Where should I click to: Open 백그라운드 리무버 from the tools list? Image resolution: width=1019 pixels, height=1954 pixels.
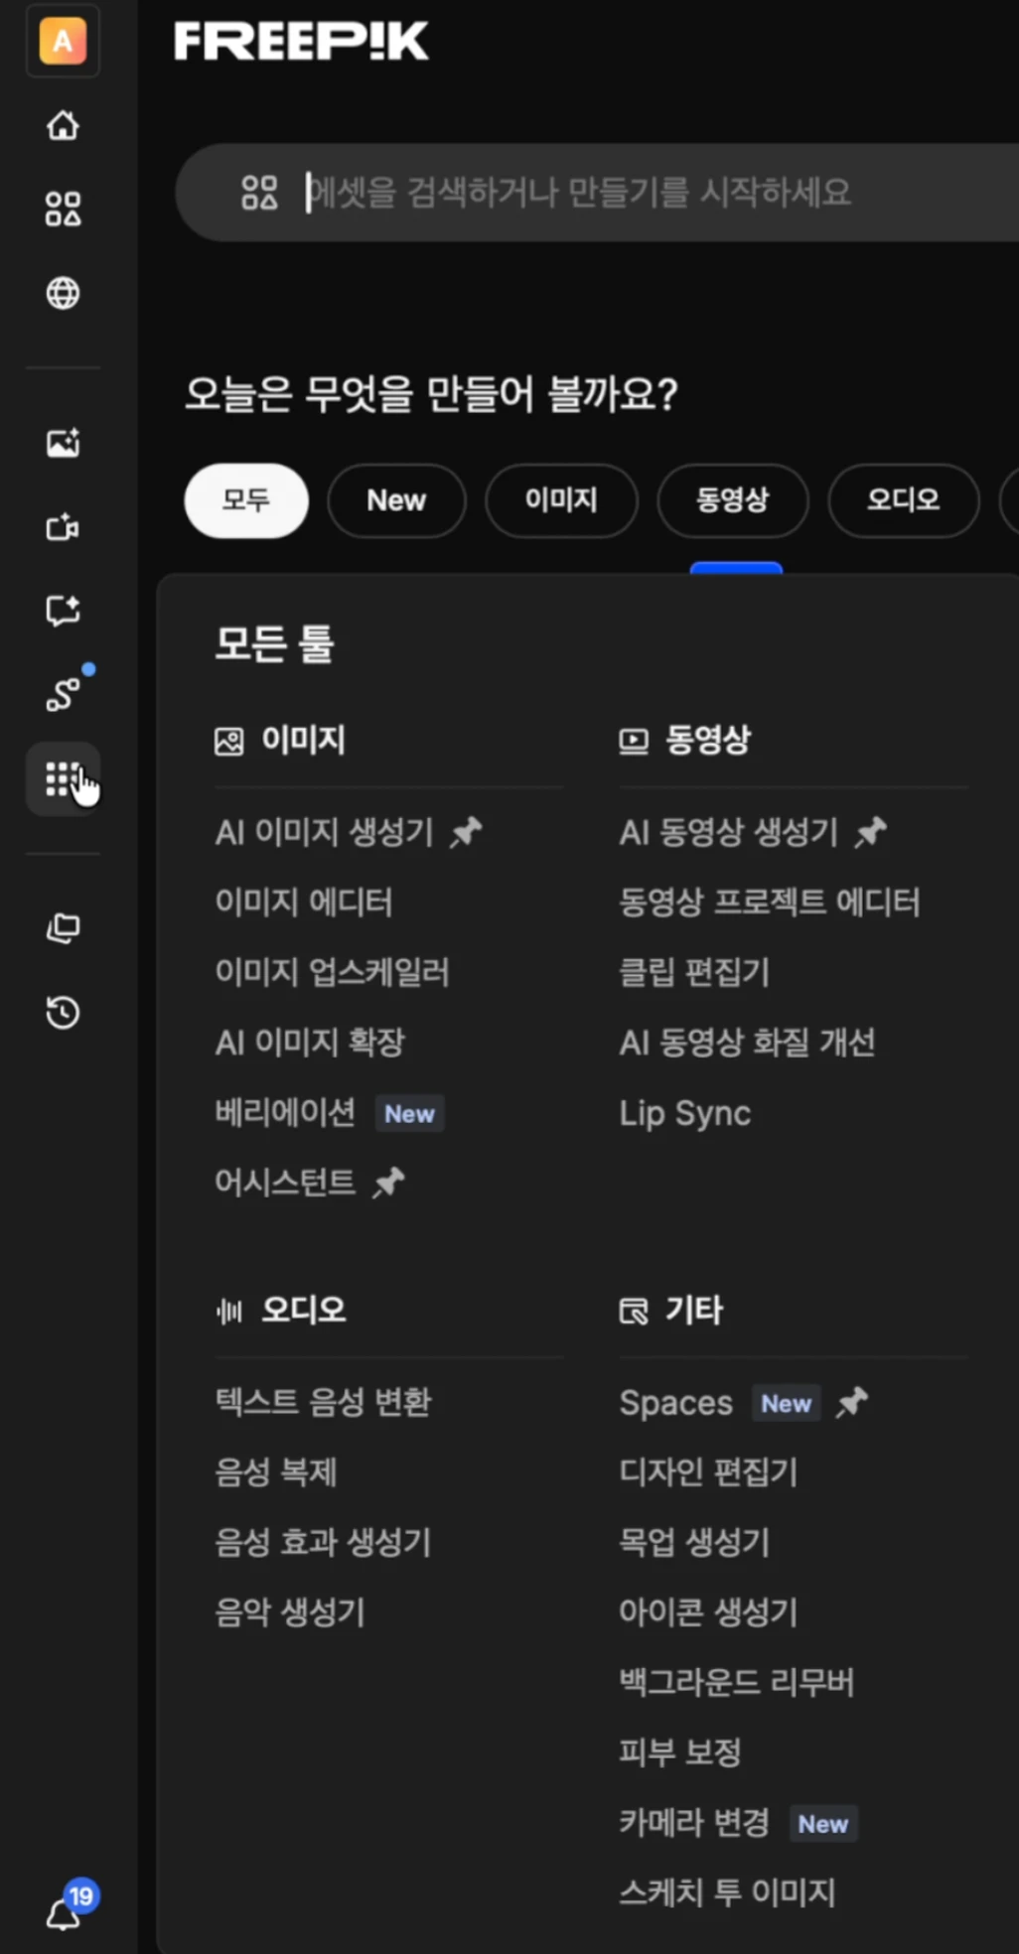click(736, 1682)
